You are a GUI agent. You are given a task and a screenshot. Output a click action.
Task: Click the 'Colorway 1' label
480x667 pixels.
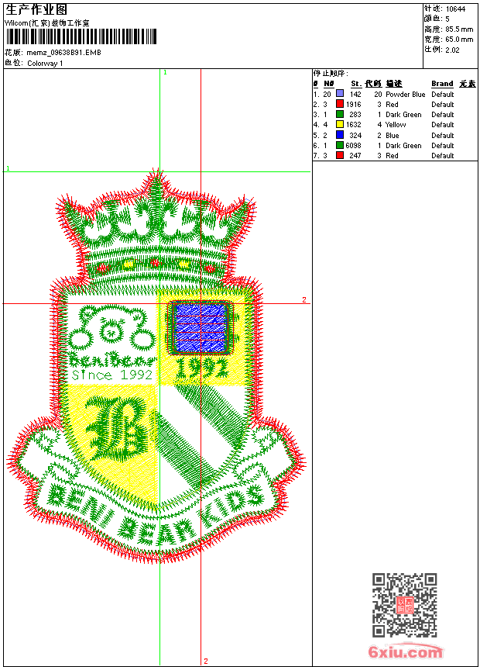coord(45,64)
